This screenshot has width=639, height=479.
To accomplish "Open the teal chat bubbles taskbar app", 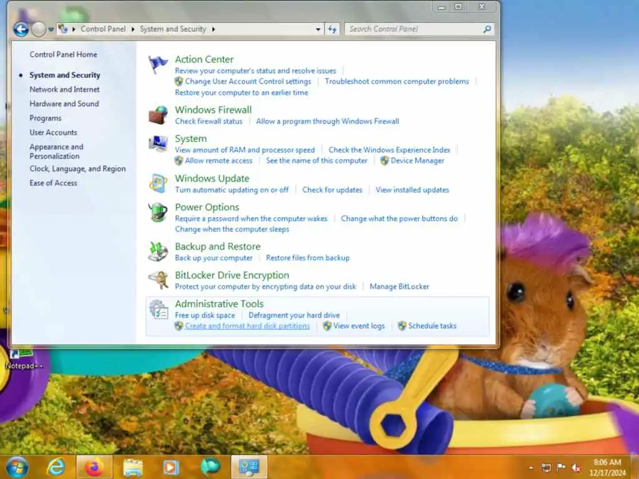I will pos(210,467).
